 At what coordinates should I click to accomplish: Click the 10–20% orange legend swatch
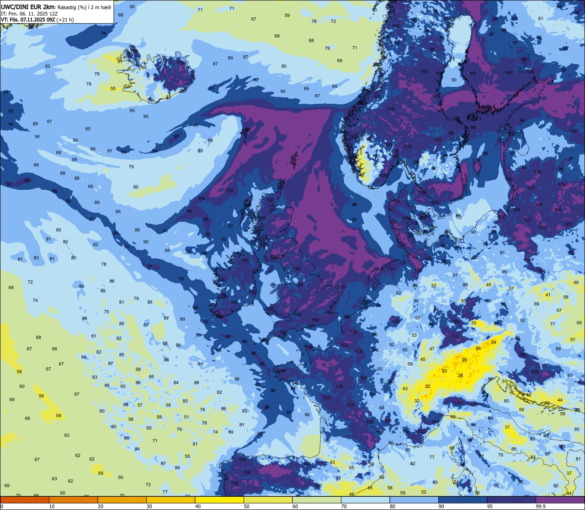73,500
